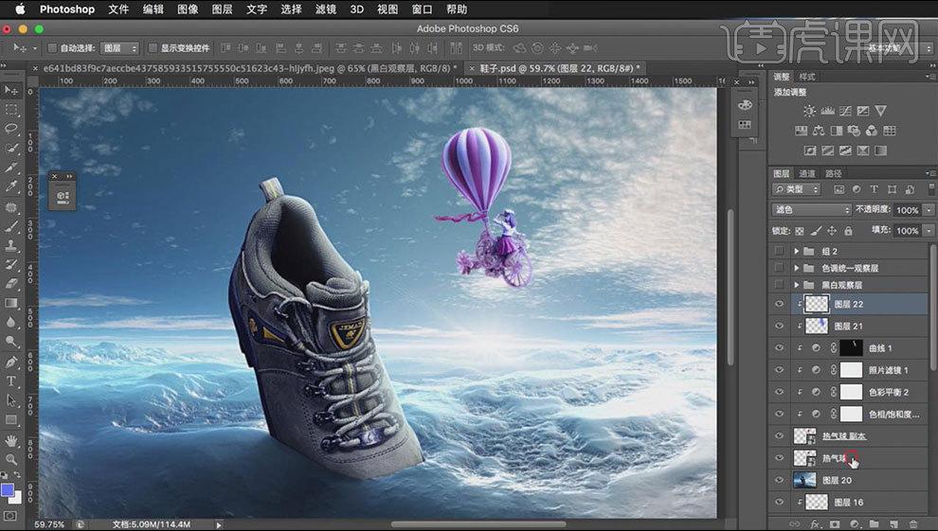This screenshot has width=938, height=531.
Task: Add a Levels adjustment
Action: click(x=827, y=111)
